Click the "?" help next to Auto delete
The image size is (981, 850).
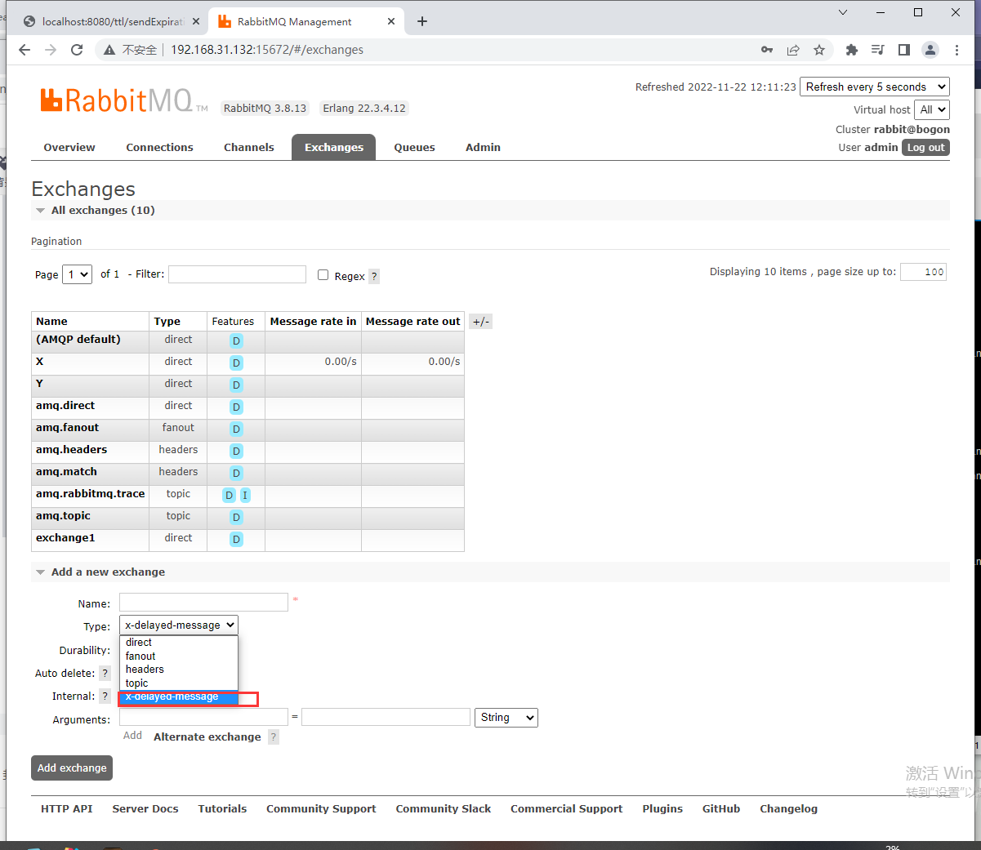point(105,673)
